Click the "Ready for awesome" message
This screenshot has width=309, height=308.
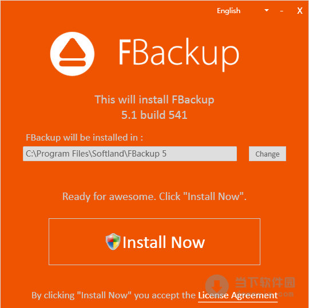[154, 197]
